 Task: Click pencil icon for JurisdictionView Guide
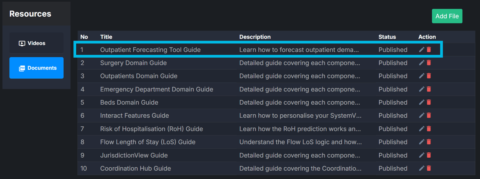[x=422, y=155]
